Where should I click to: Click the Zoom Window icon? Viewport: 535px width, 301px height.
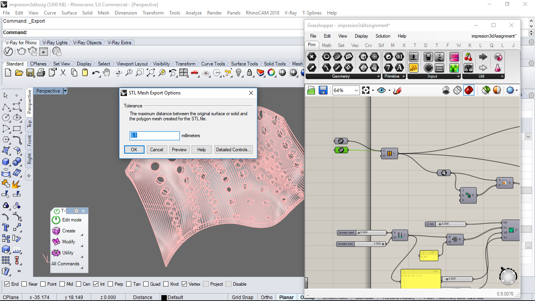click(x=140, y=73)
